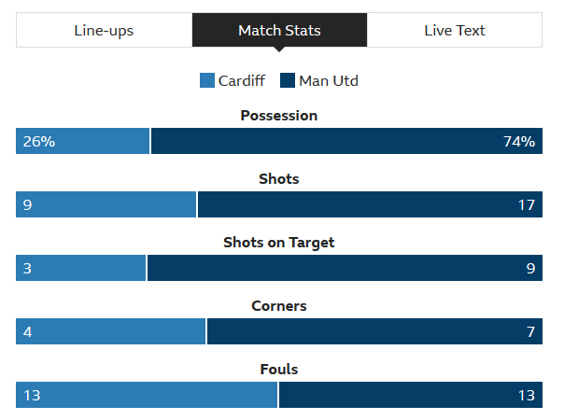Select Man Utd's 17 shots bar segment
The height and width of the screenshot is (420, 564).
tap(370, 204)
